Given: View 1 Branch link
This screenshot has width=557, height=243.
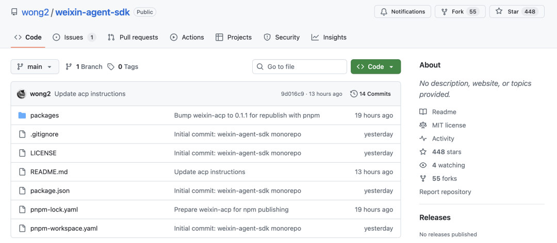Looking at the screenshot, I should 84,67.
